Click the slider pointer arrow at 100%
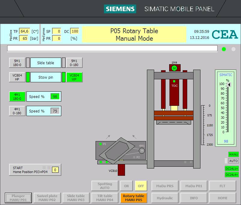 (229, 85)
